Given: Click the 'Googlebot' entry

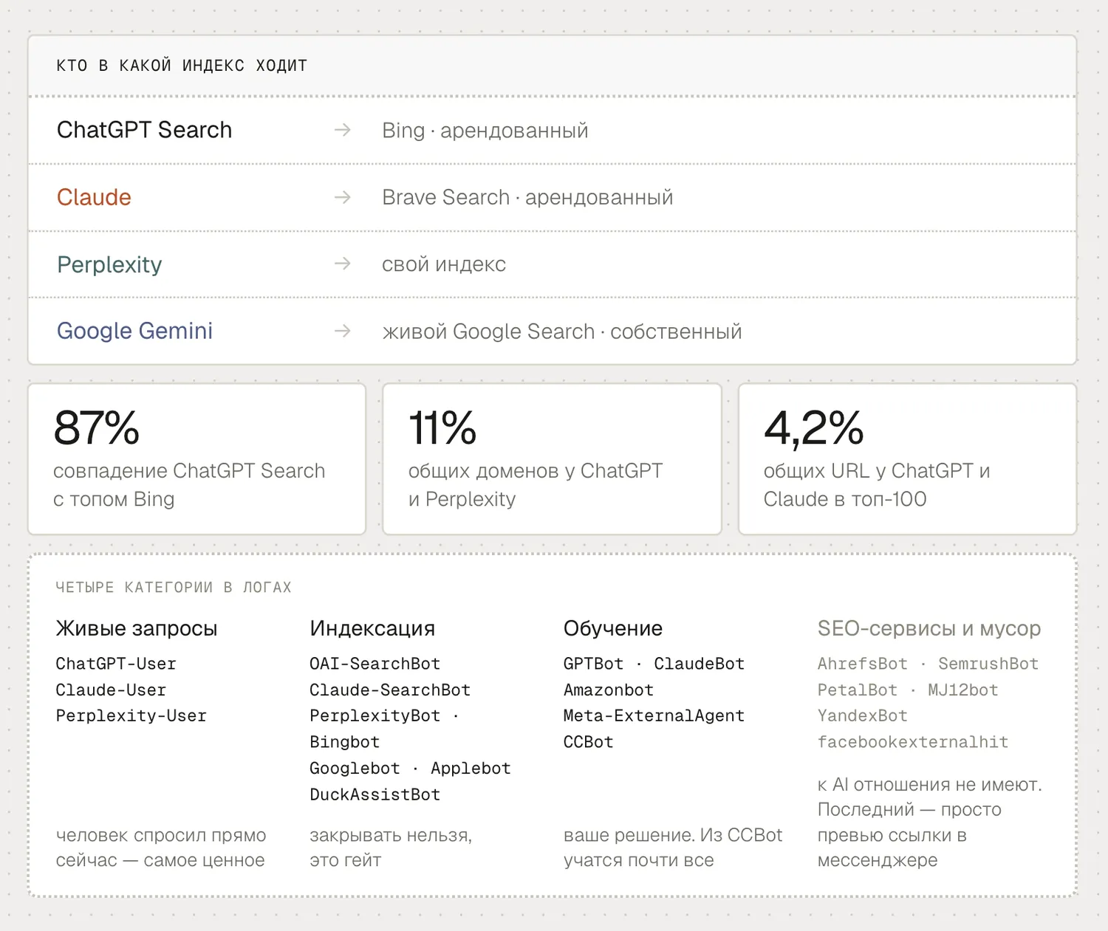Looking at the screenshot, I should point(355,768).
